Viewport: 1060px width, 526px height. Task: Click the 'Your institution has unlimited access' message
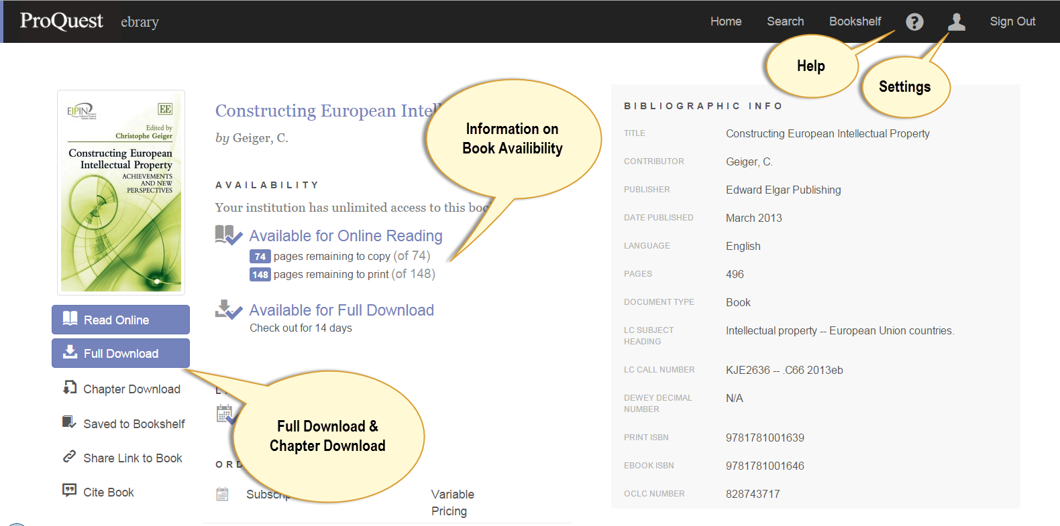pyautogui.click(x=353, y=208)
